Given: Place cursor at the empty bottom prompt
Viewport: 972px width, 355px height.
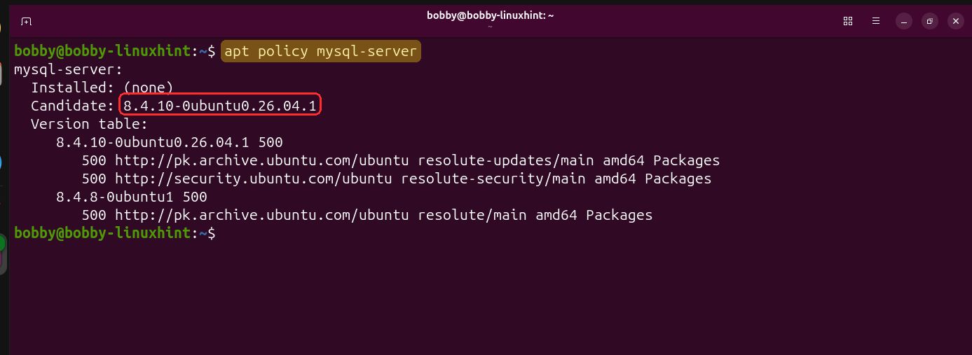Looking at the screenshot, I should 226,233.
